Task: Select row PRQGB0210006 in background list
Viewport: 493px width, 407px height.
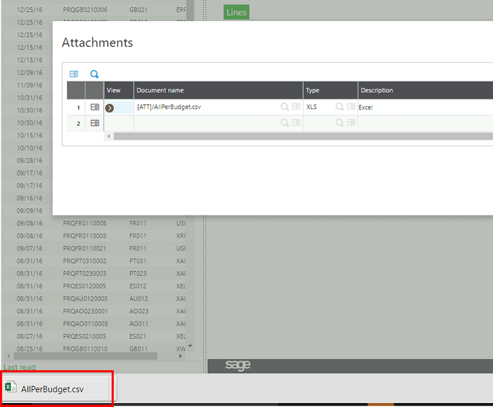Action: (x=93, y=10)
